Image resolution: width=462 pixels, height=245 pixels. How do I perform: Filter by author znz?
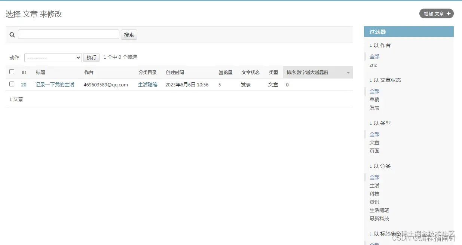[x=373, y=65]
